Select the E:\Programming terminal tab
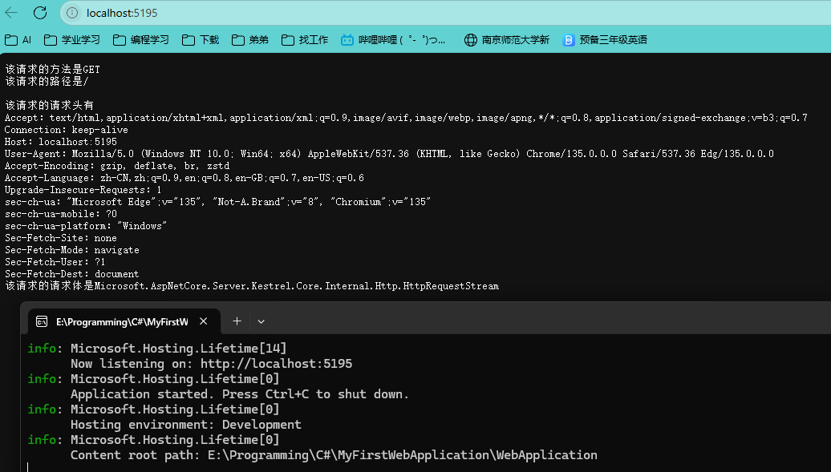 pyautogui.click(x=120, y=321)
